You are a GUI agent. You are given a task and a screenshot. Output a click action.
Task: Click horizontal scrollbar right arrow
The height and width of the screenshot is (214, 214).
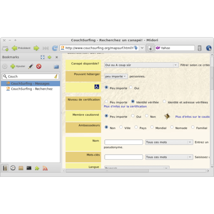click(208, 171)
